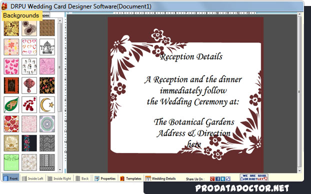Choose the pink swirl background thumbnail
Screen dimensions: 311x194
tap(47, 66)
